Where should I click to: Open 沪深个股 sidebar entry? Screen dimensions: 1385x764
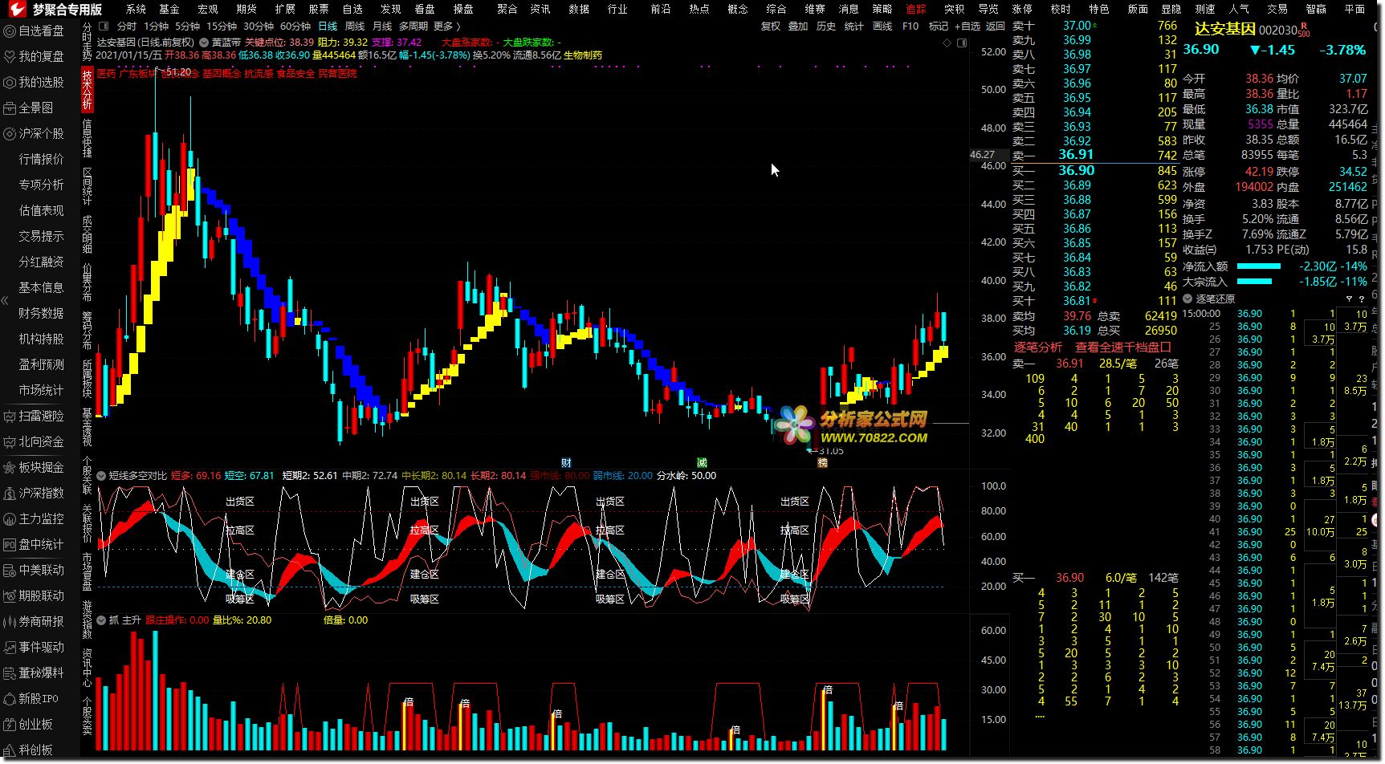(35, 133)
